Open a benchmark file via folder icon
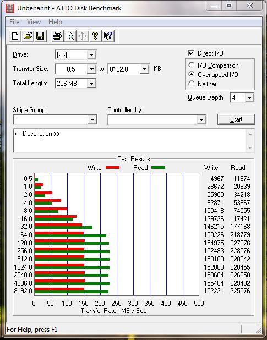Image resolution: width=267 pixels, height=340 pixels. coord(28,36)
